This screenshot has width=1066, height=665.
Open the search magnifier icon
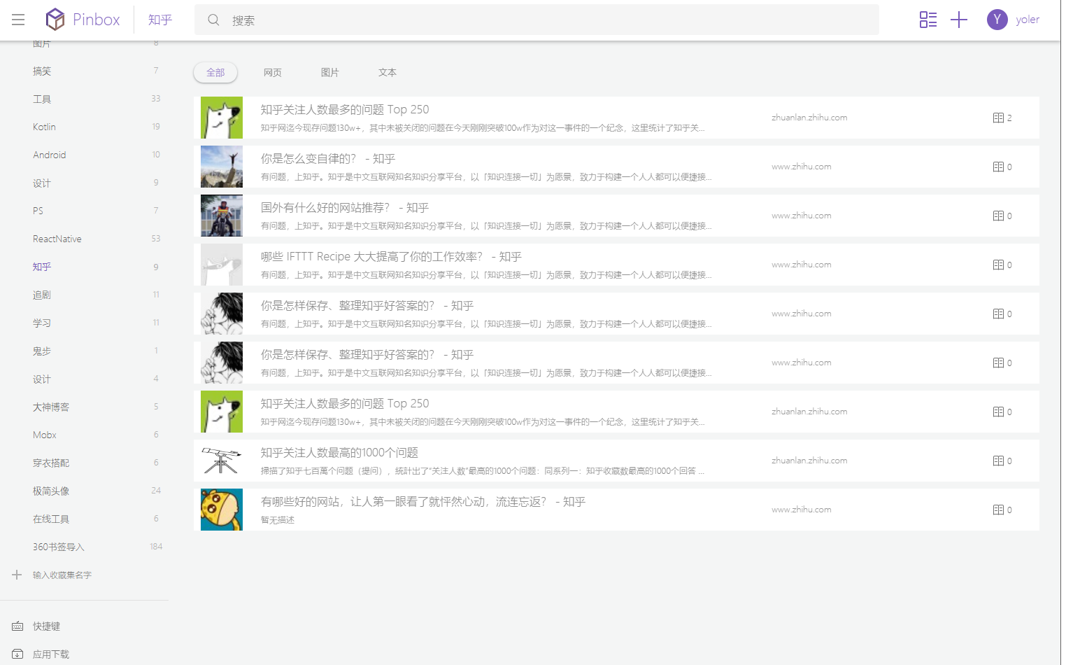click(213, 20)
